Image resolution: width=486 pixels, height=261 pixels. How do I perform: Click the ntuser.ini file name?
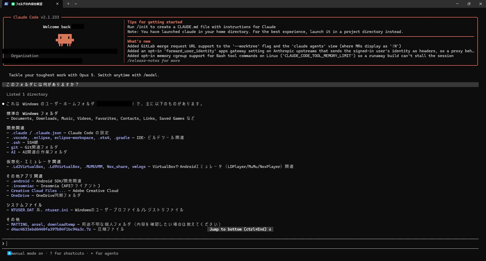(x=57, y=210)
